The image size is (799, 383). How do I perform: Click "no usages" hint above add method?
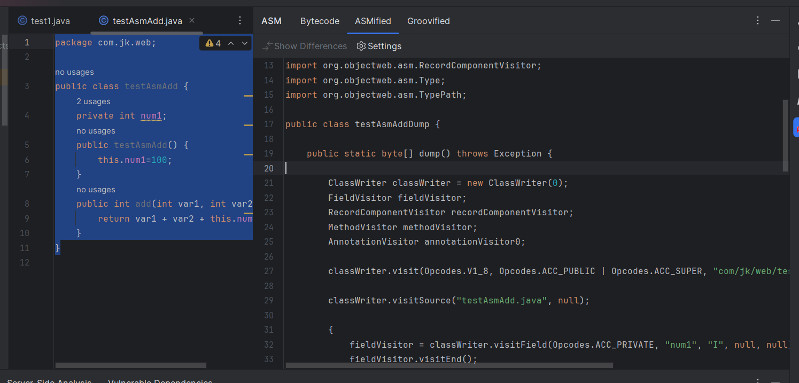[x=96, y=190]
